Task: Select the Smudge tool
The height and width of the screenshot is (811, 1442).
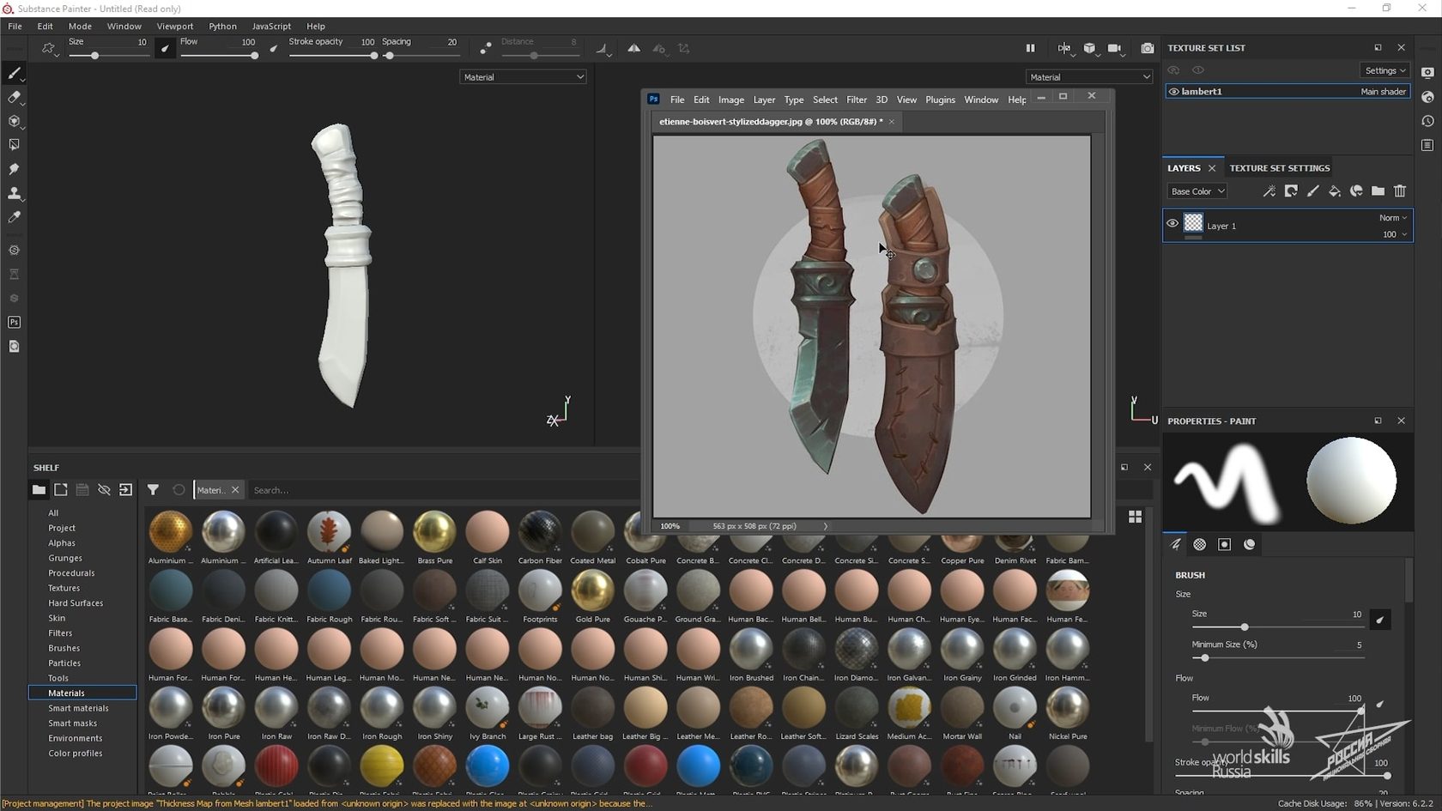Action: tap(14, 169)
